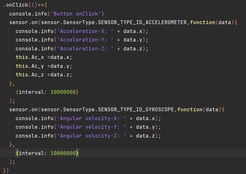Click the .onClick method name
Viewport: 246px width, 174px height.
(x=16, y=5)
